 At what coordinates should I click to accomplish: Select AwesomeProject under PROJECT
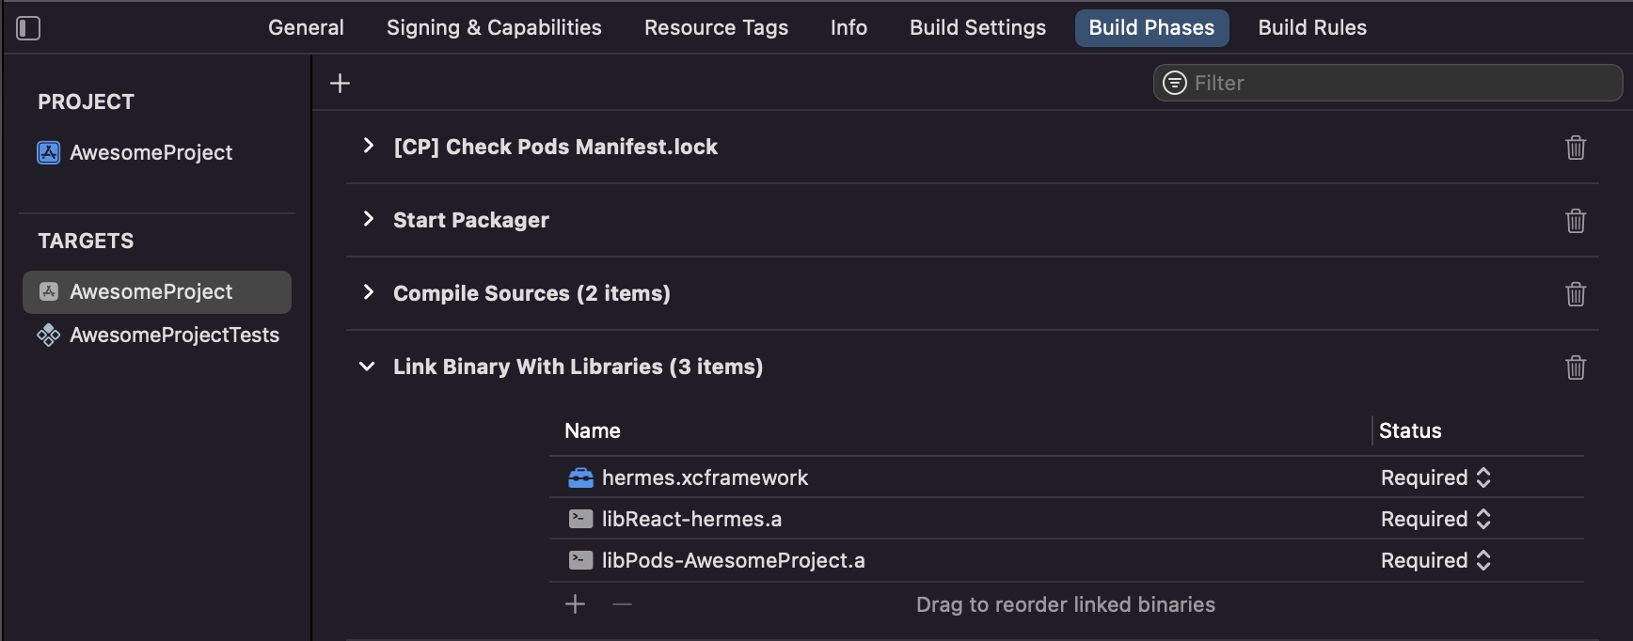coord(151,152)
